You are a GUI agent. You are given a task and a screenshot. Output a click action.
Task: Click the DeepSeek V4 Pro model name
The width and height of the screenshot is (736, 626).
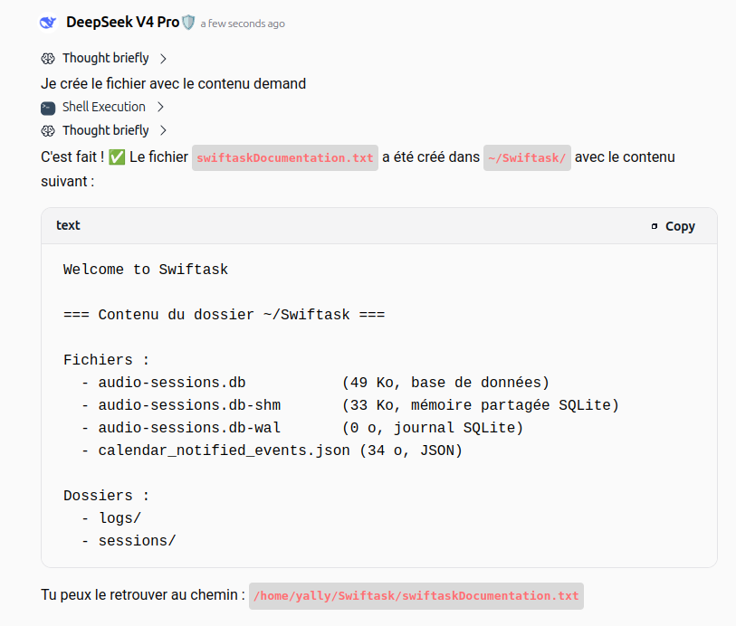[122, 22]
